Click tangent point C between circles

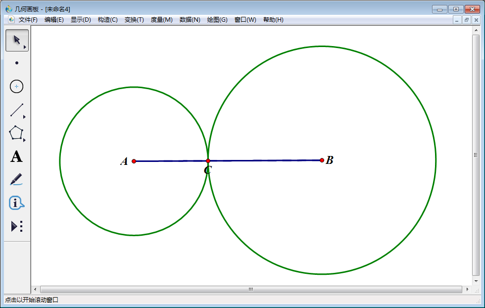tap(208, 160)
